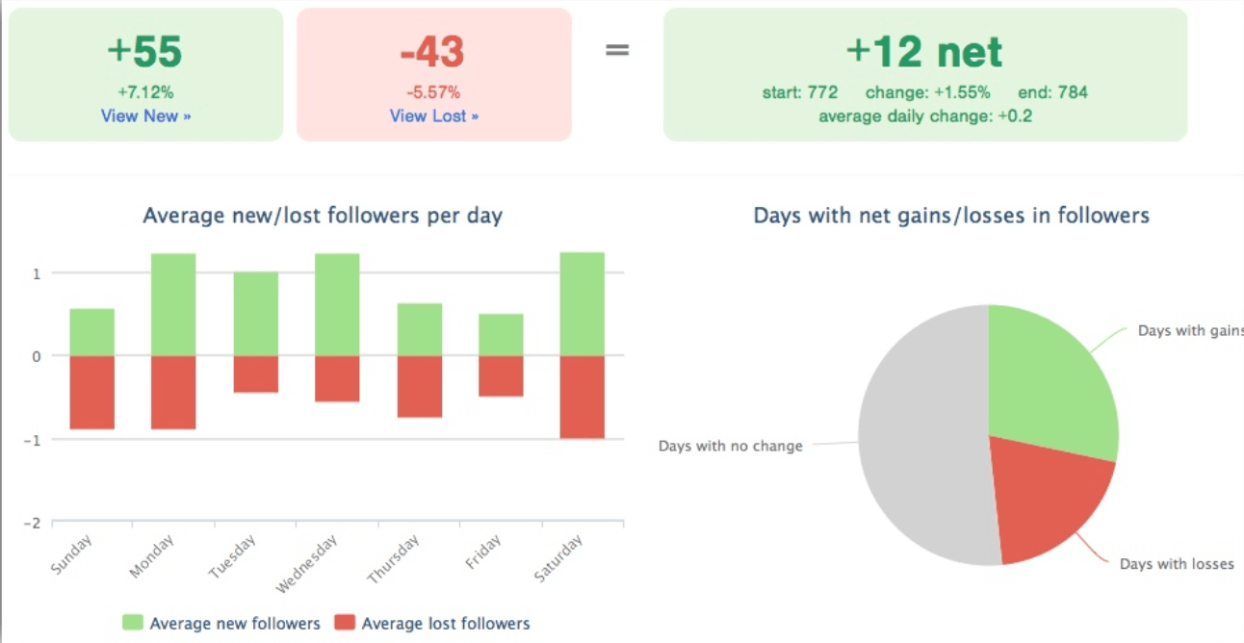Click Saturday's red lost followers bar

pyautogui.click(x=583, y=397)
